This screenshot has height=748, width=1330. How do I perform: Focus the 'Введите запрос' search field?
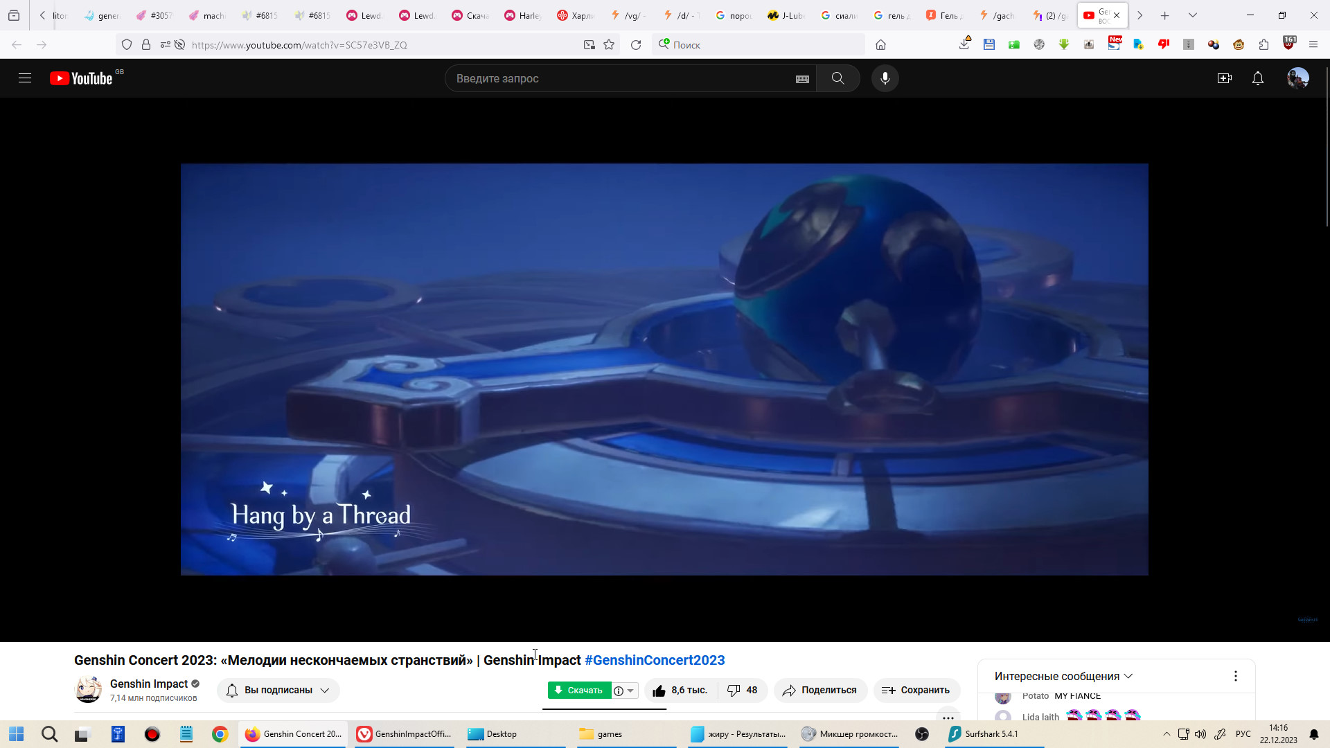[x=617, y=78]
